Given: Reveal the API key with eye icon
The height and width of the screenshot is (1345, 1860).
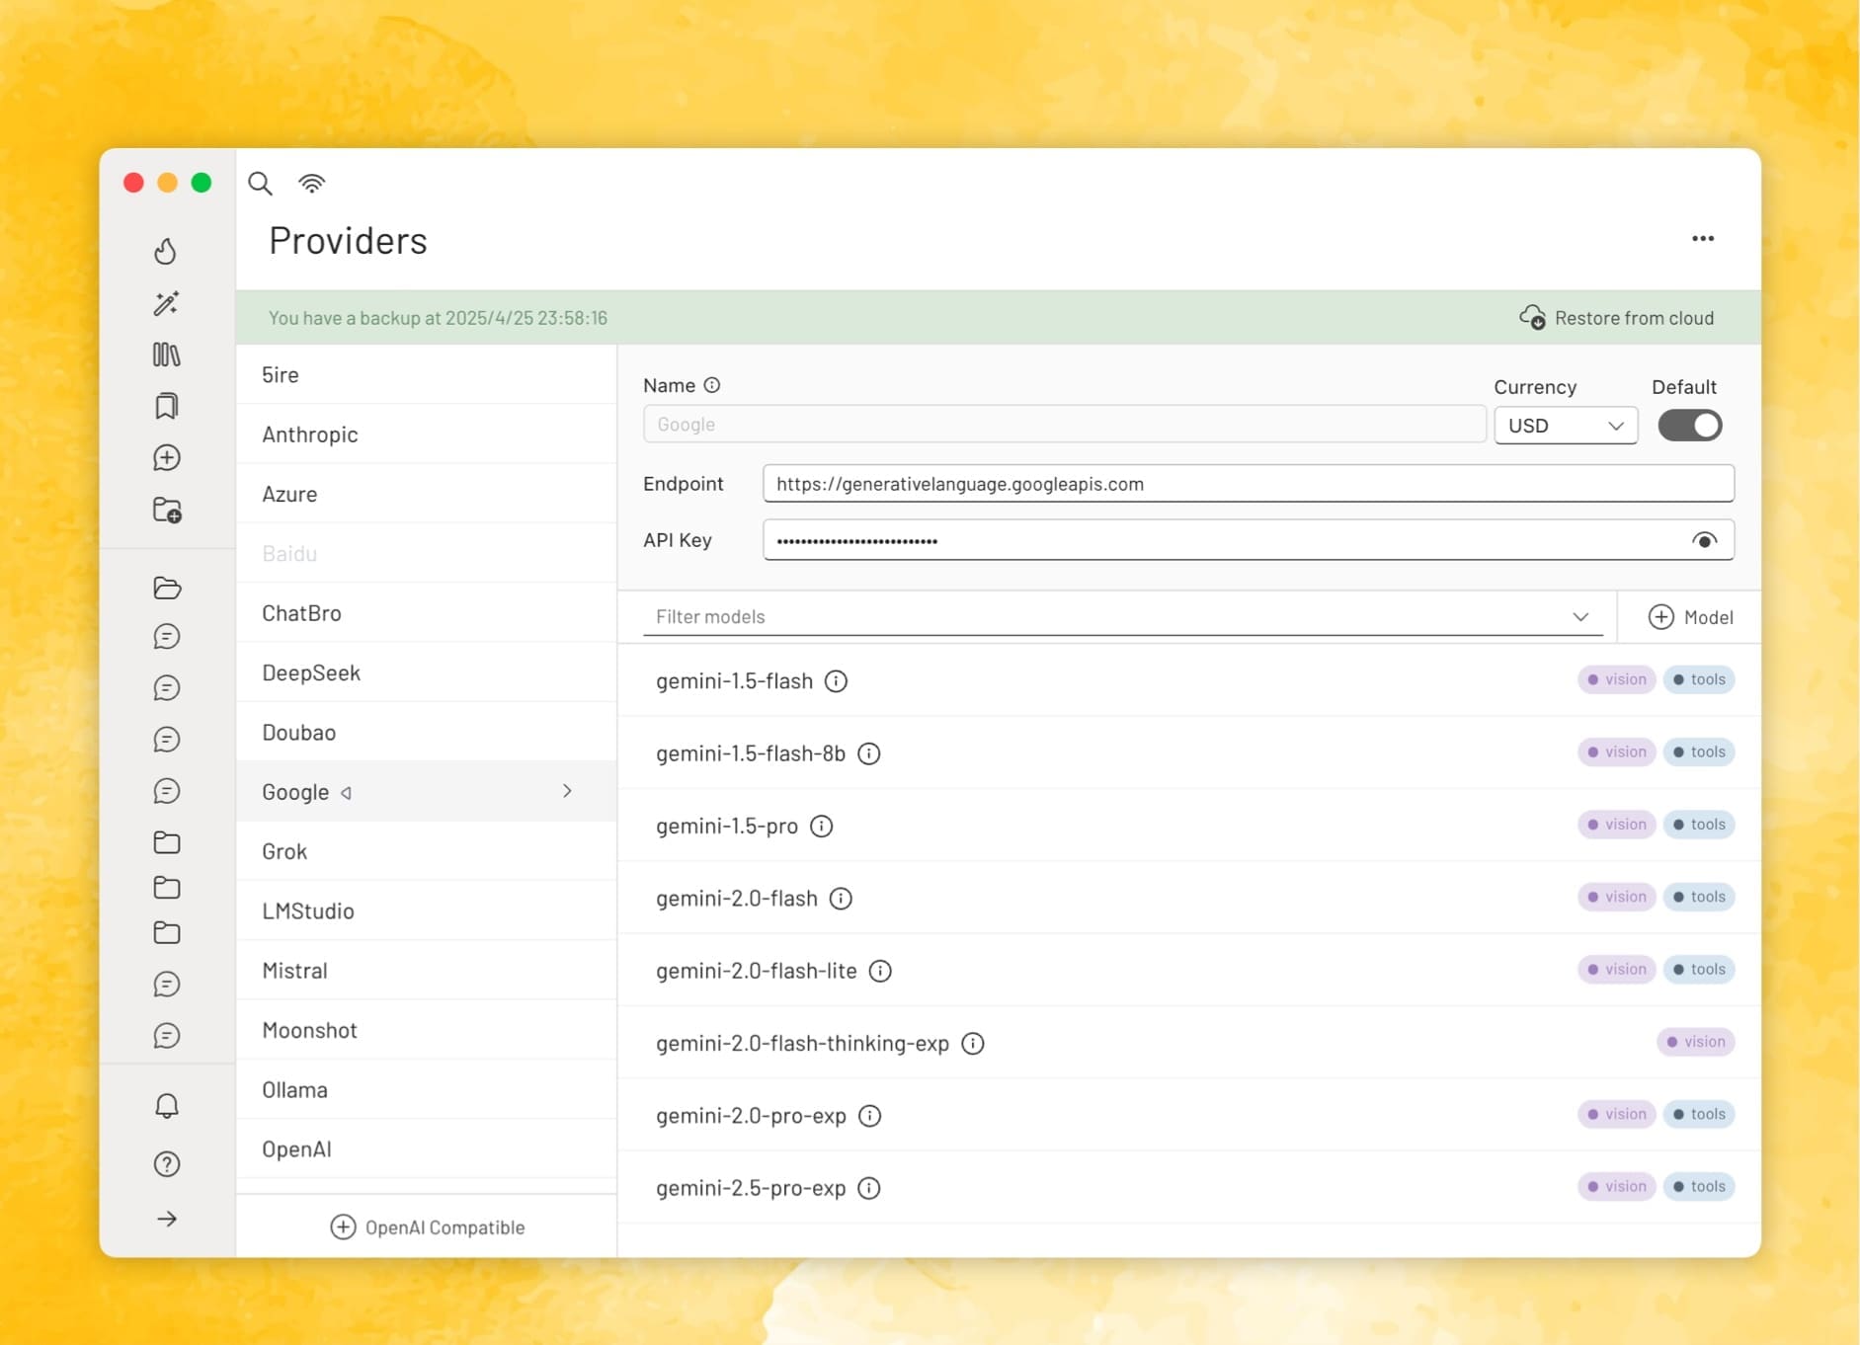Looking at the screenshot, I should tap(1704, 540).
